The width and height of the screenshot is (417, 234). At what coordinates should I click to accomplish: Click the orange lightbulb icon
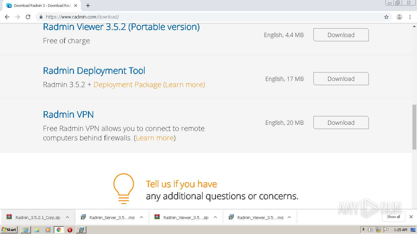tap(124, 188)
